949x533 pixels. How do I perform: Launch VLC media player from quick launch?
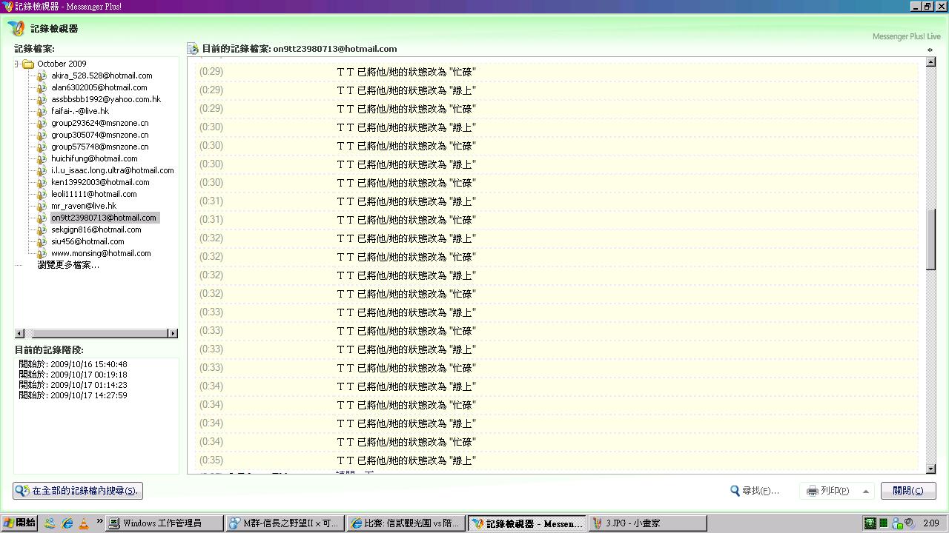[83, 523]
